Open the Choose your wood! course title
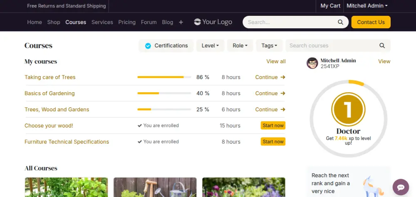 pos(49,126)
